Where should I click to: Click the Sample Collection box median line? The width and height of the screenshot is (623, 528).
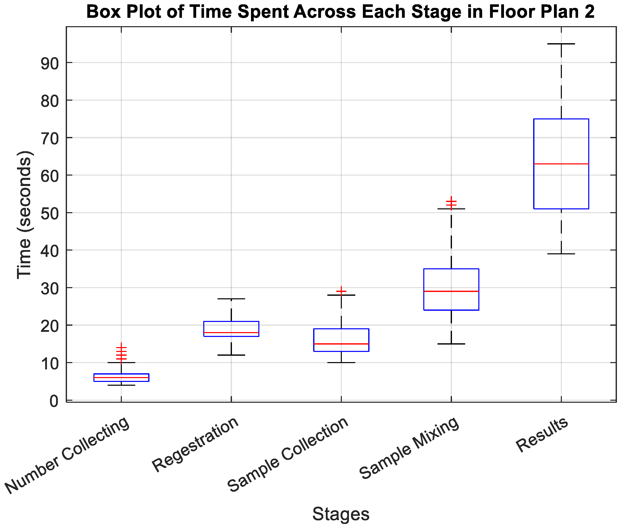tap(341, 344)
